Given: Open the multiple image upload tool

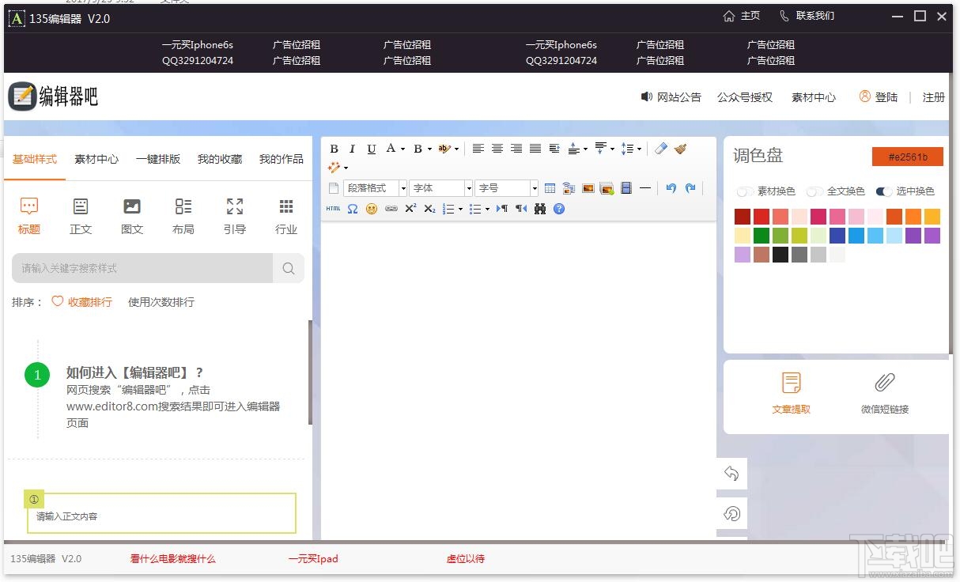Looking at the screenshot, I should pyautogui.click(x=607, y=188).
